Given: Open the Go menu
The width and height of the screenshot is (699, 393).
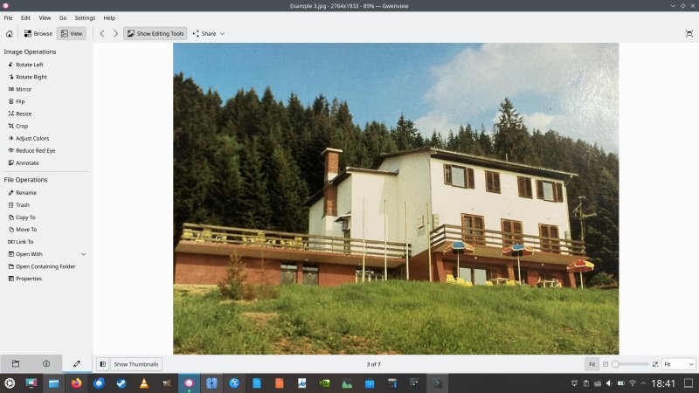Looking at the screenshot, I should pyautogui.click(x=63, y=17).
